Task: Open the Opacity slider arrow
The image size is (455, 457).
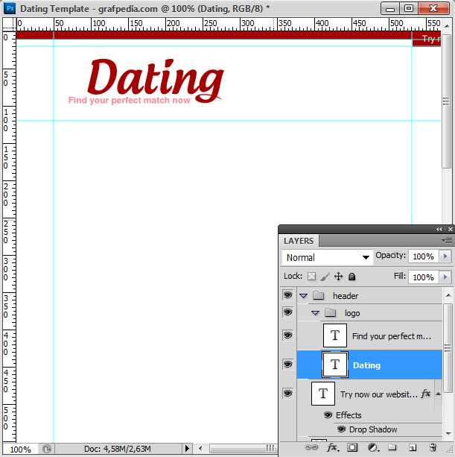Action: (445, 256)
